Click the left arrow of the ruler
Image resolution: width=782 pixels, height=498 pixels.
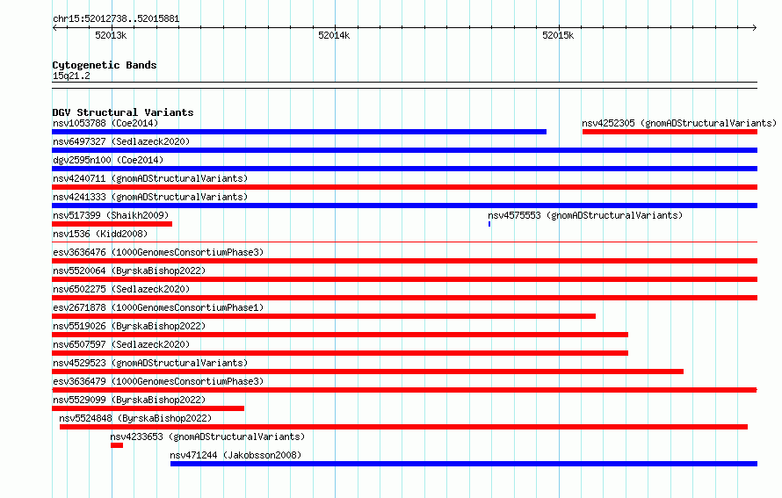click(x=54, y=28)
